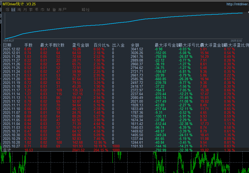The height and width of the screenshot is (173, 249).
Task: Click floating loss -650.74
Action: coord(161,98)
